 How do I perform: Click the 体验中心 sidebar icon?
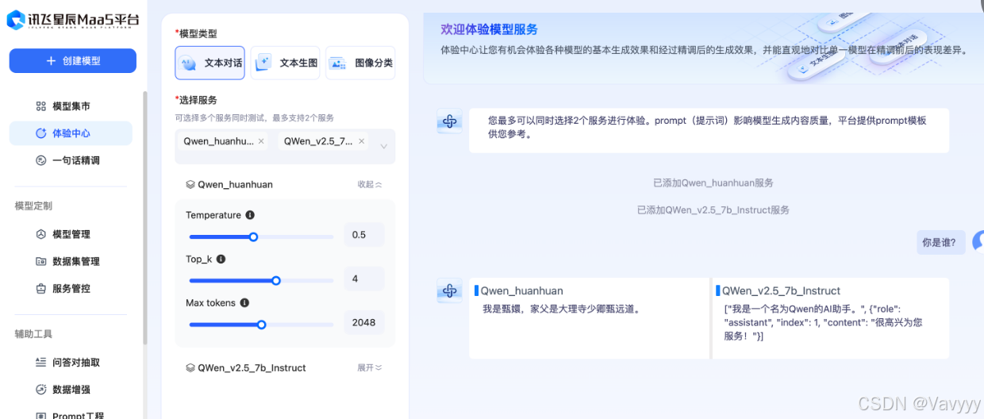point(41,133)
